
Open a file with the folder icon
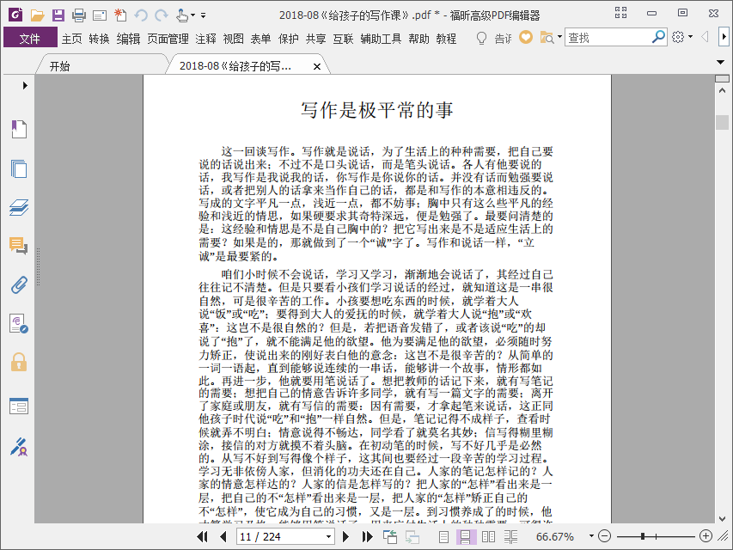[38, 15]
